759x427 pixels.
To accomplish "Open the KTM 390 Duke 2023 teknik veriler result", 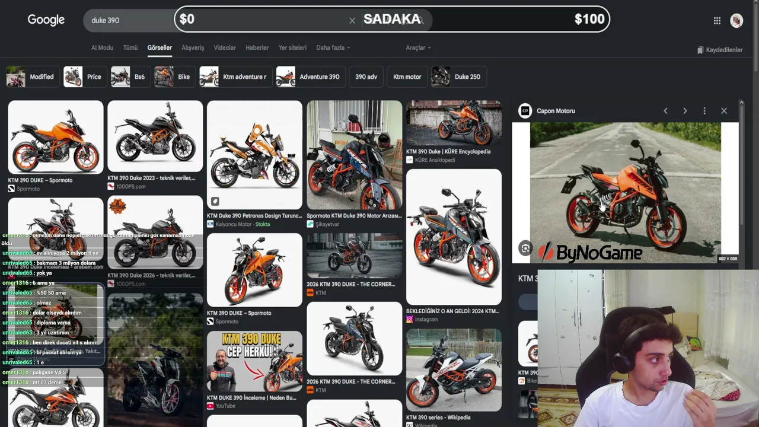I will point(151,178).
